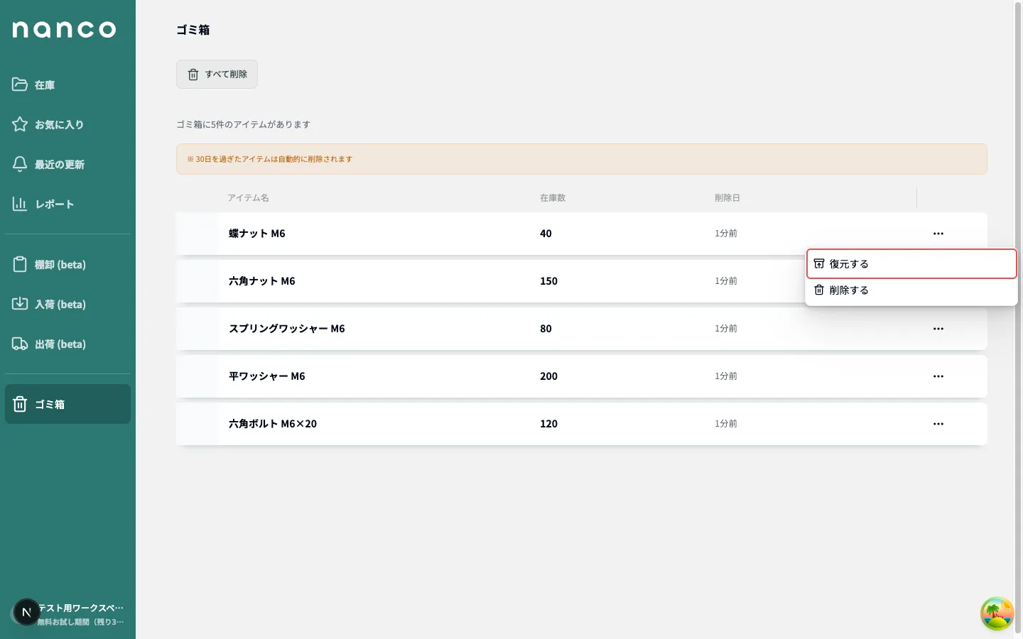Open more options for 六角ボルト M6×20
Image resolution: width=1023 pixels, height=639 pixels.
point(938,424)
